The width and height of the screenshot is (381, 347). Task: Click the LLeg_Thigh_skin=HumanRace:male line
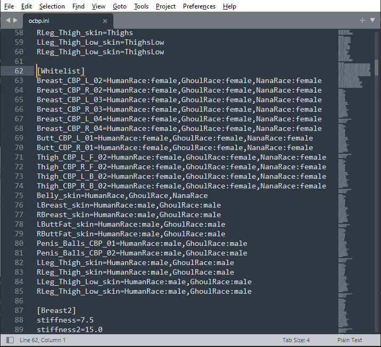pos(135,263)
